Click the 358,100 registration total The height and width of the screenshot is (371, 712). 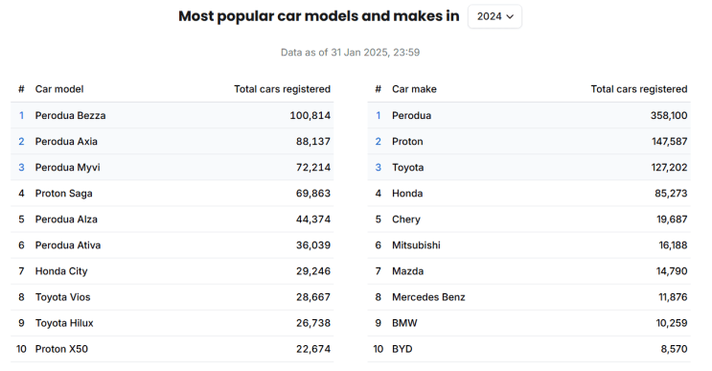coord(669,115)
